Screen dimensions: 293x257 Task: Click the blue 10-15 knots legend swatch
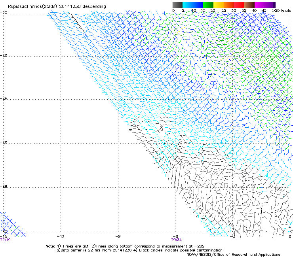198,5
